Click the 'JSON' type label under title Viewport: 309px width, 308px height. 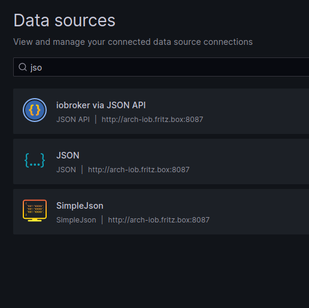(66, 170)
